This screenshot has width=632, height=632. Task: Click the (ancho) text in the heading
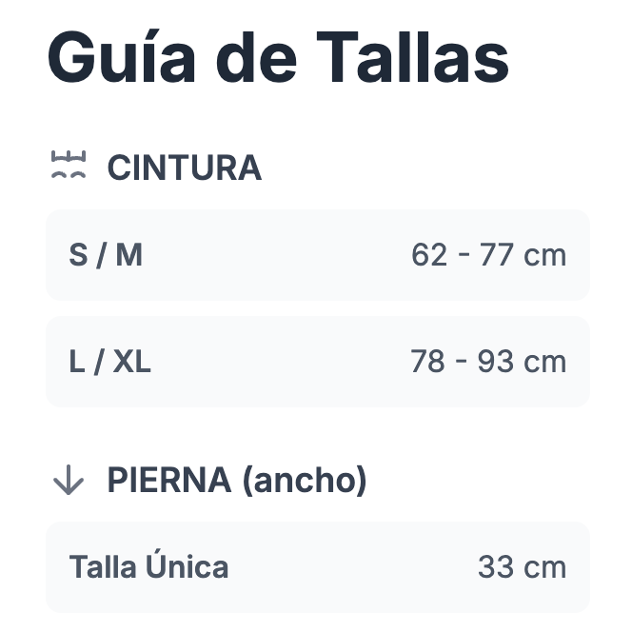(304, 481)
